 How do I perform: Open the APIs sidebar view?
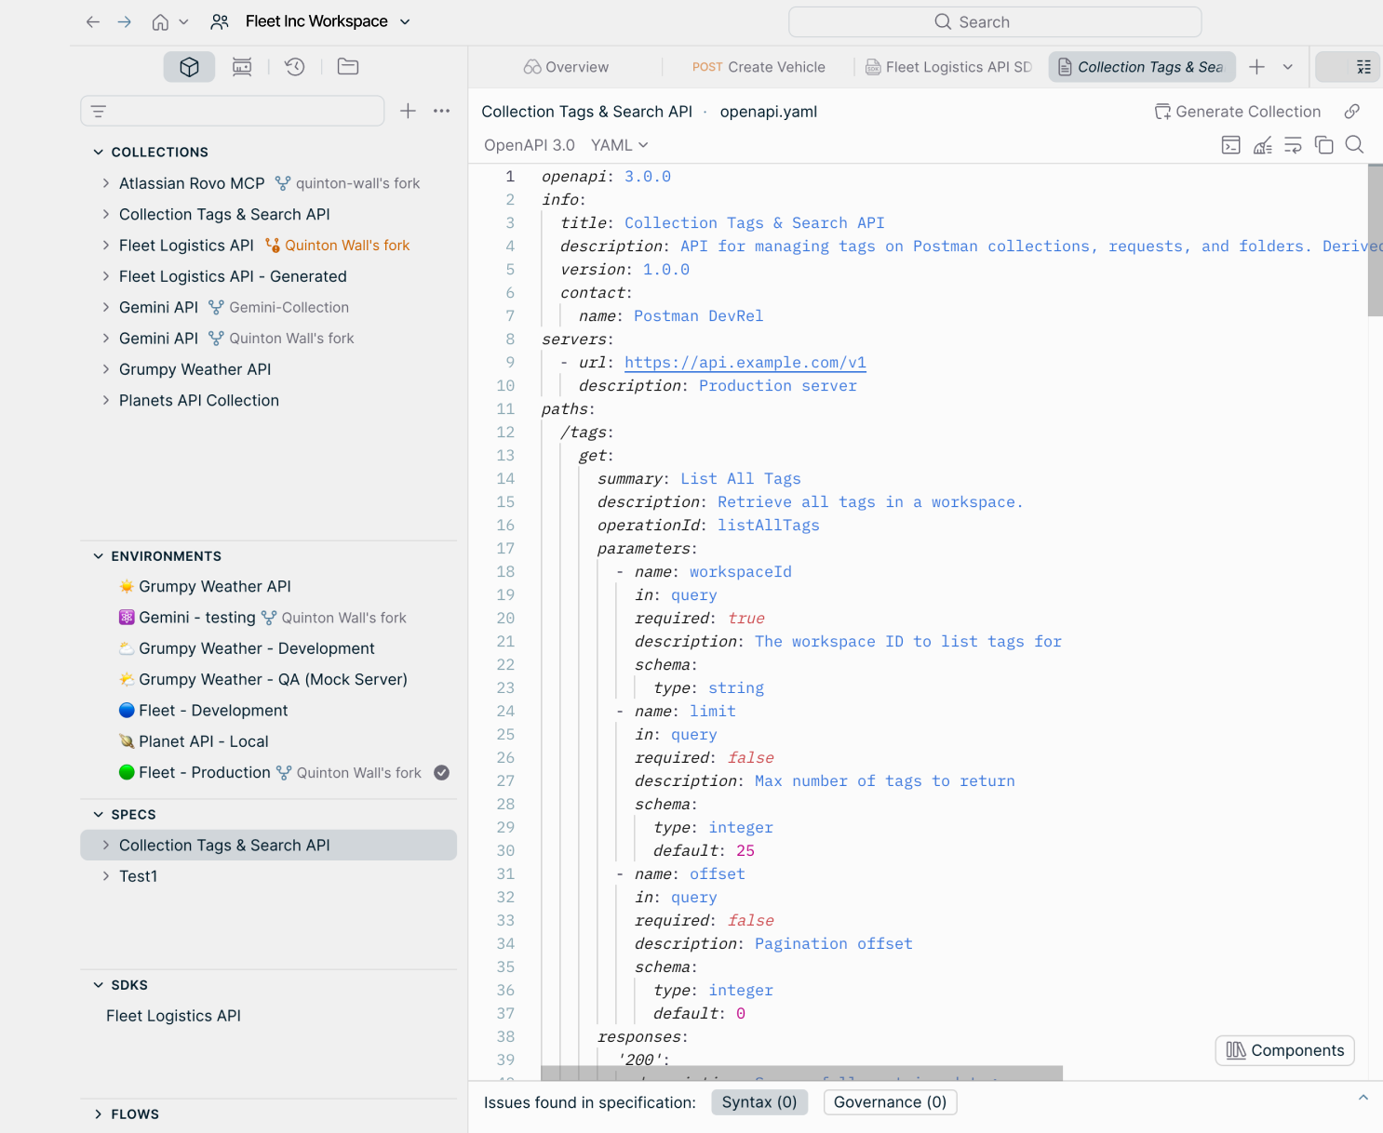coord(189,66)
